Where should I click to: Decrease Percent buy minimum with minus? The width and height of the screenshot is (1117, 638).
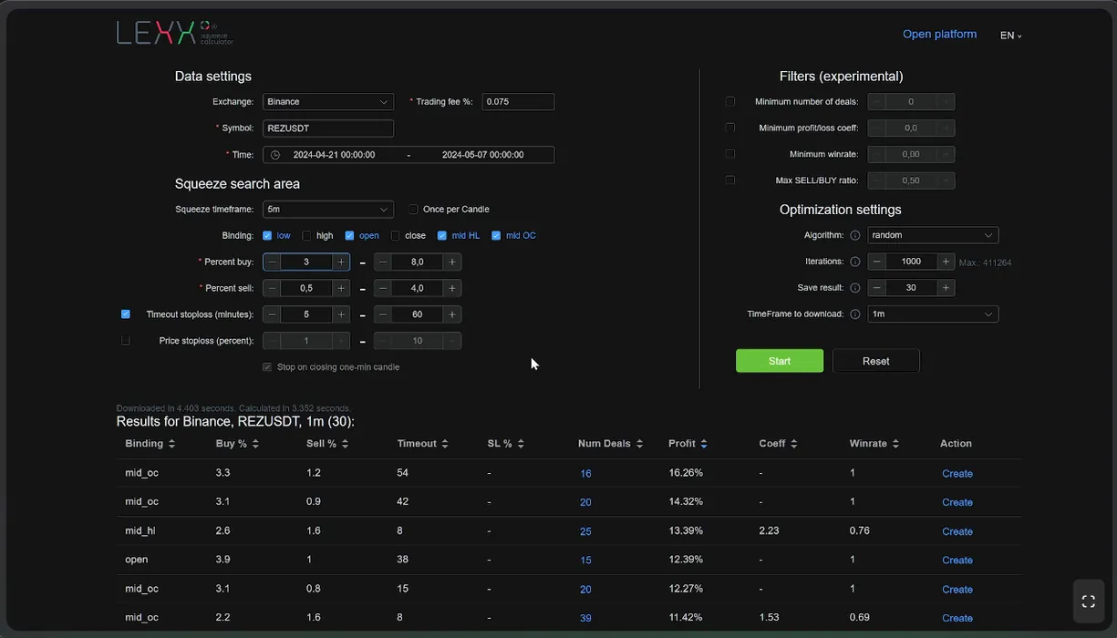272,262
